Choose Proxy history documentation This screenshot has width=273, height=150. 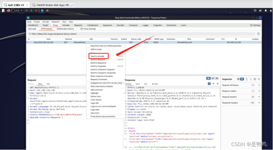coord(106,117)
